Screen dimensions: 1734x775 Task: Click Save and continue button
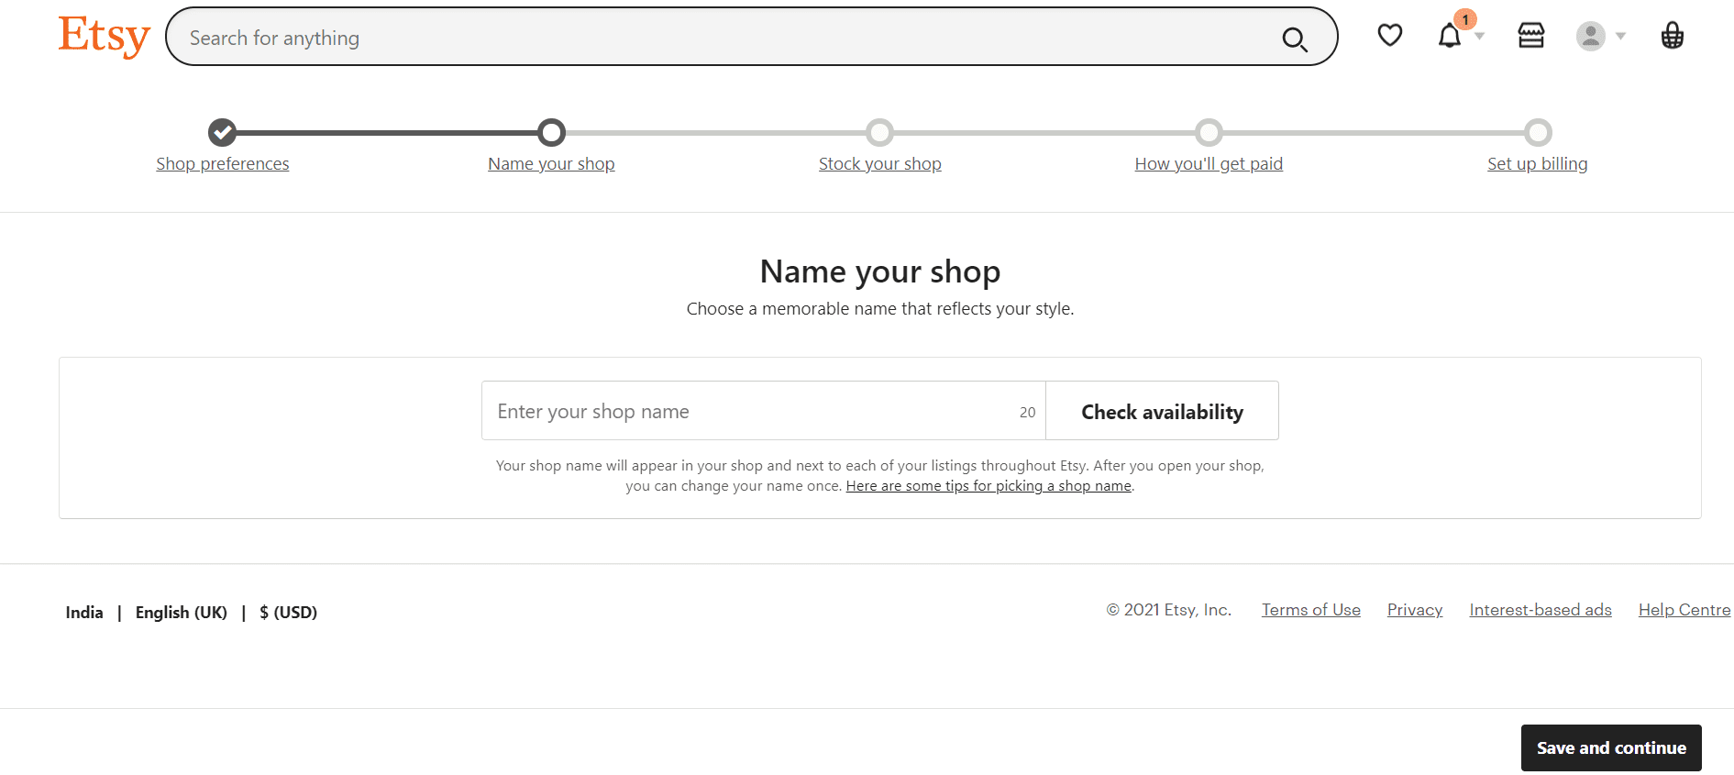(1611, 748)
